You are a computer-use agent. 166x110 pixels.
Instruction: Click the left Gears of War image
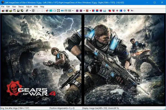click(41, 60)
